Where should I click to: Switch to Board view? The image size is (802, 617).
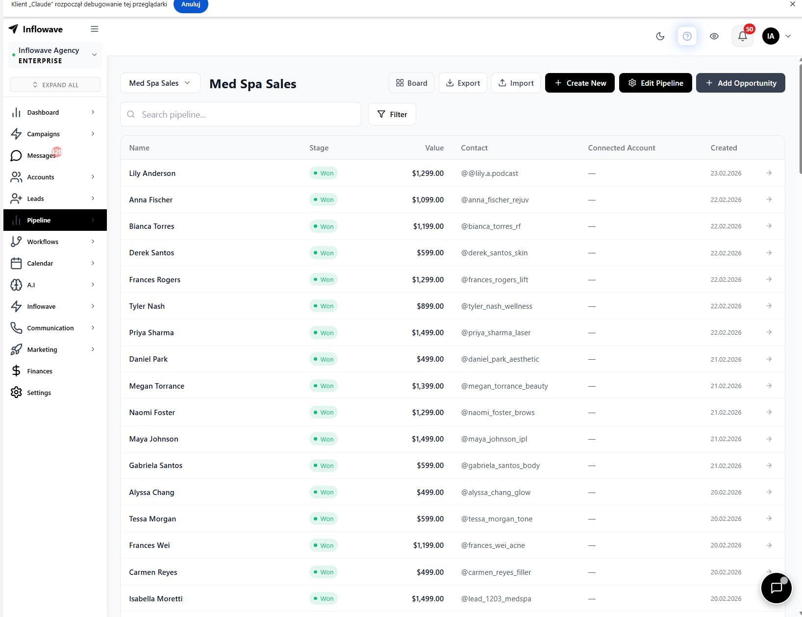coord(411,83)
